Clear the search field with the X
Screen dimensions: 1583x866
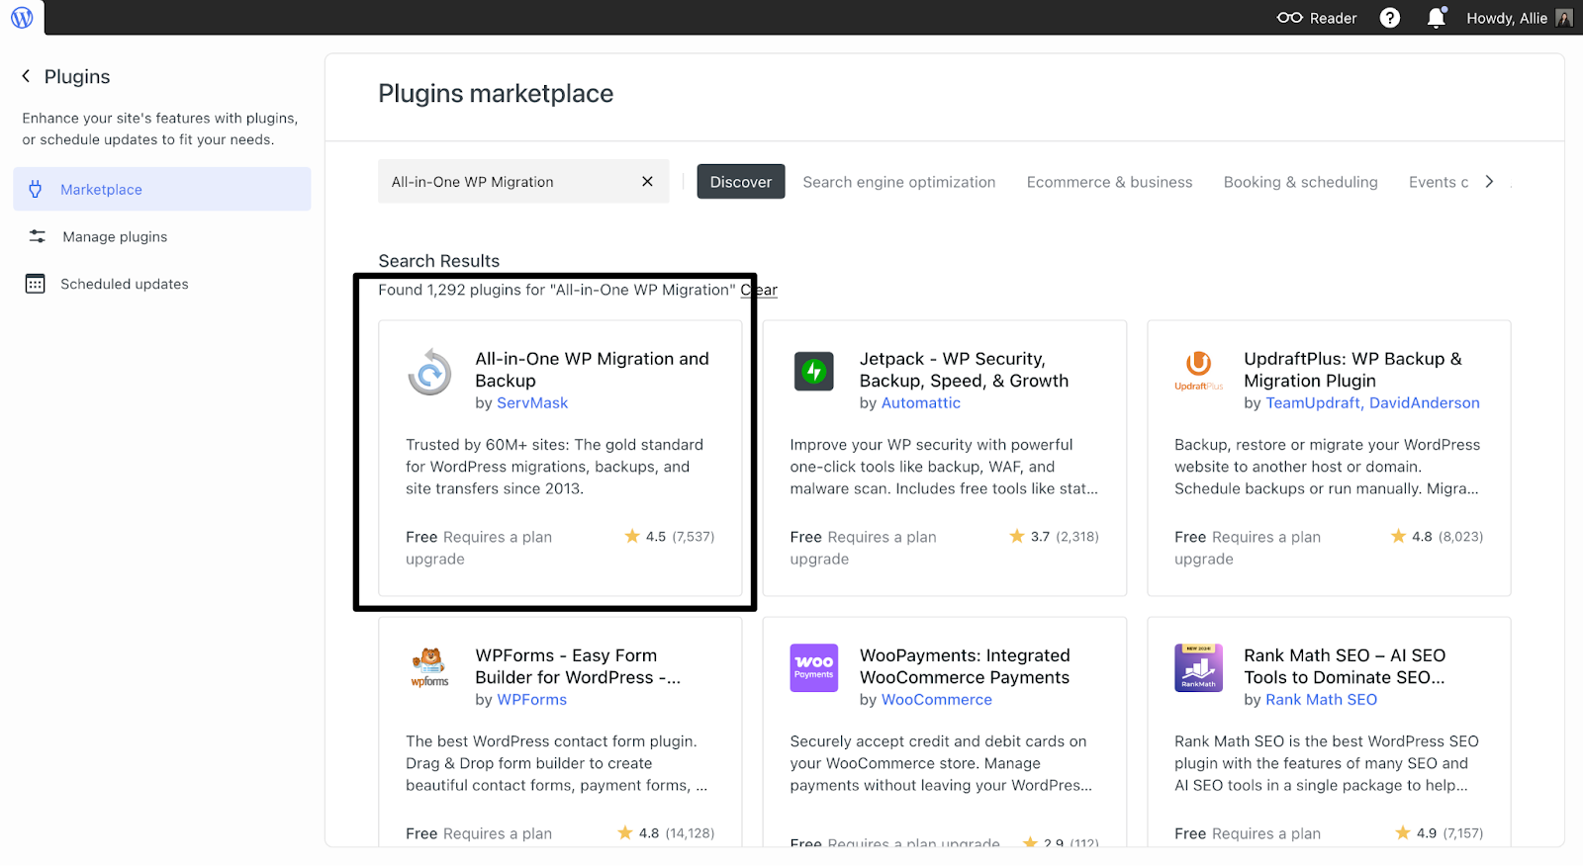(x=647, y=182)
